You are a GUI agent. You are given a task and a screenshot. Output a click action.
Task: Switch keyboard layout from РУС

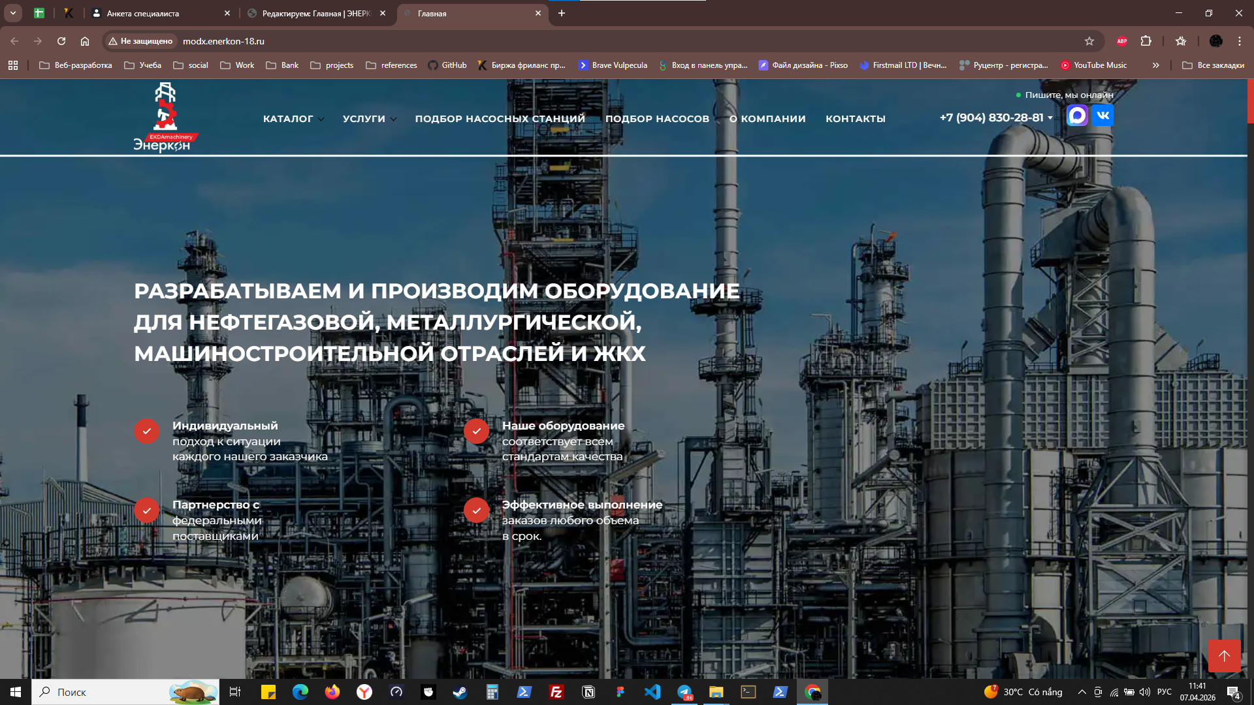click(x=1165, y=692)
